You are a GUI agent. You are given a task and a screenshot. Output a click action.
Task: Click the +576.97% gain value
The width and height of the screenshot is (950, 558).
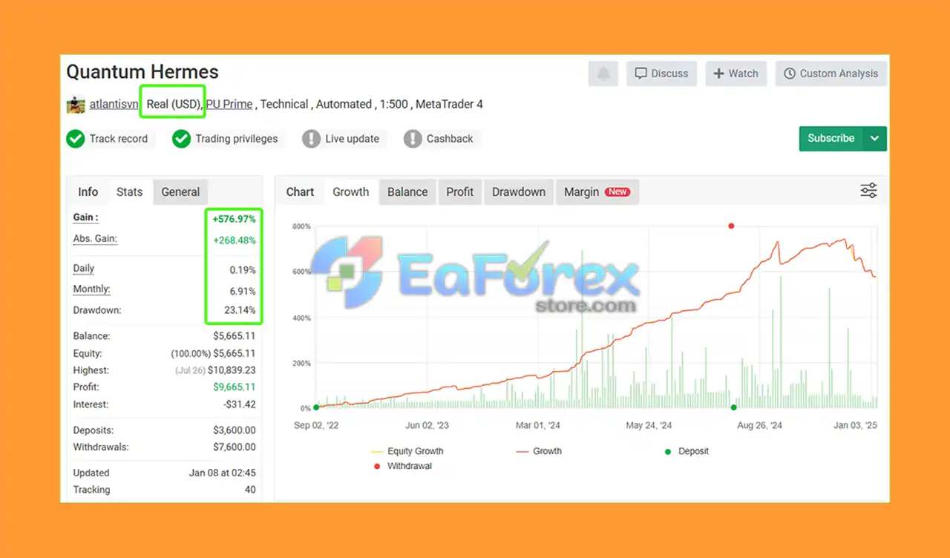(x=234, y=219)
